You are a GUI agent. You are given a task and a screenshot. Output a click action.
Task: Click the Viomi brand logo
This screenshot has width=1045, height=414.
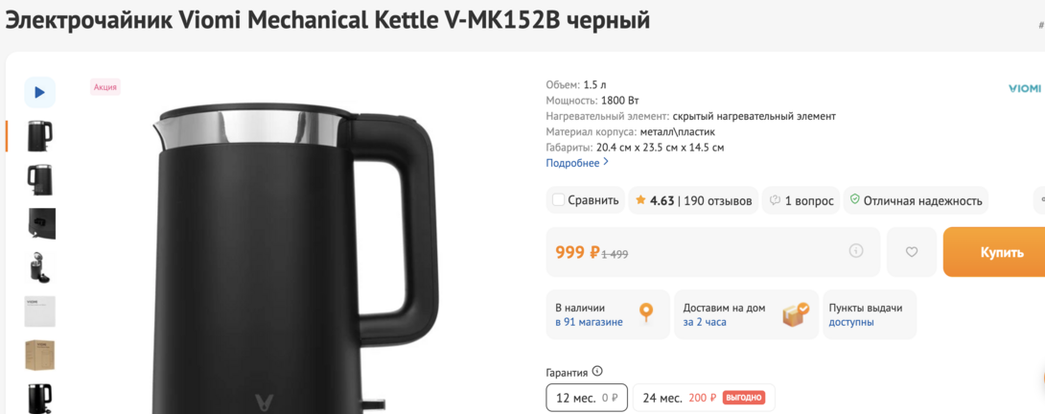(1024, 89)
